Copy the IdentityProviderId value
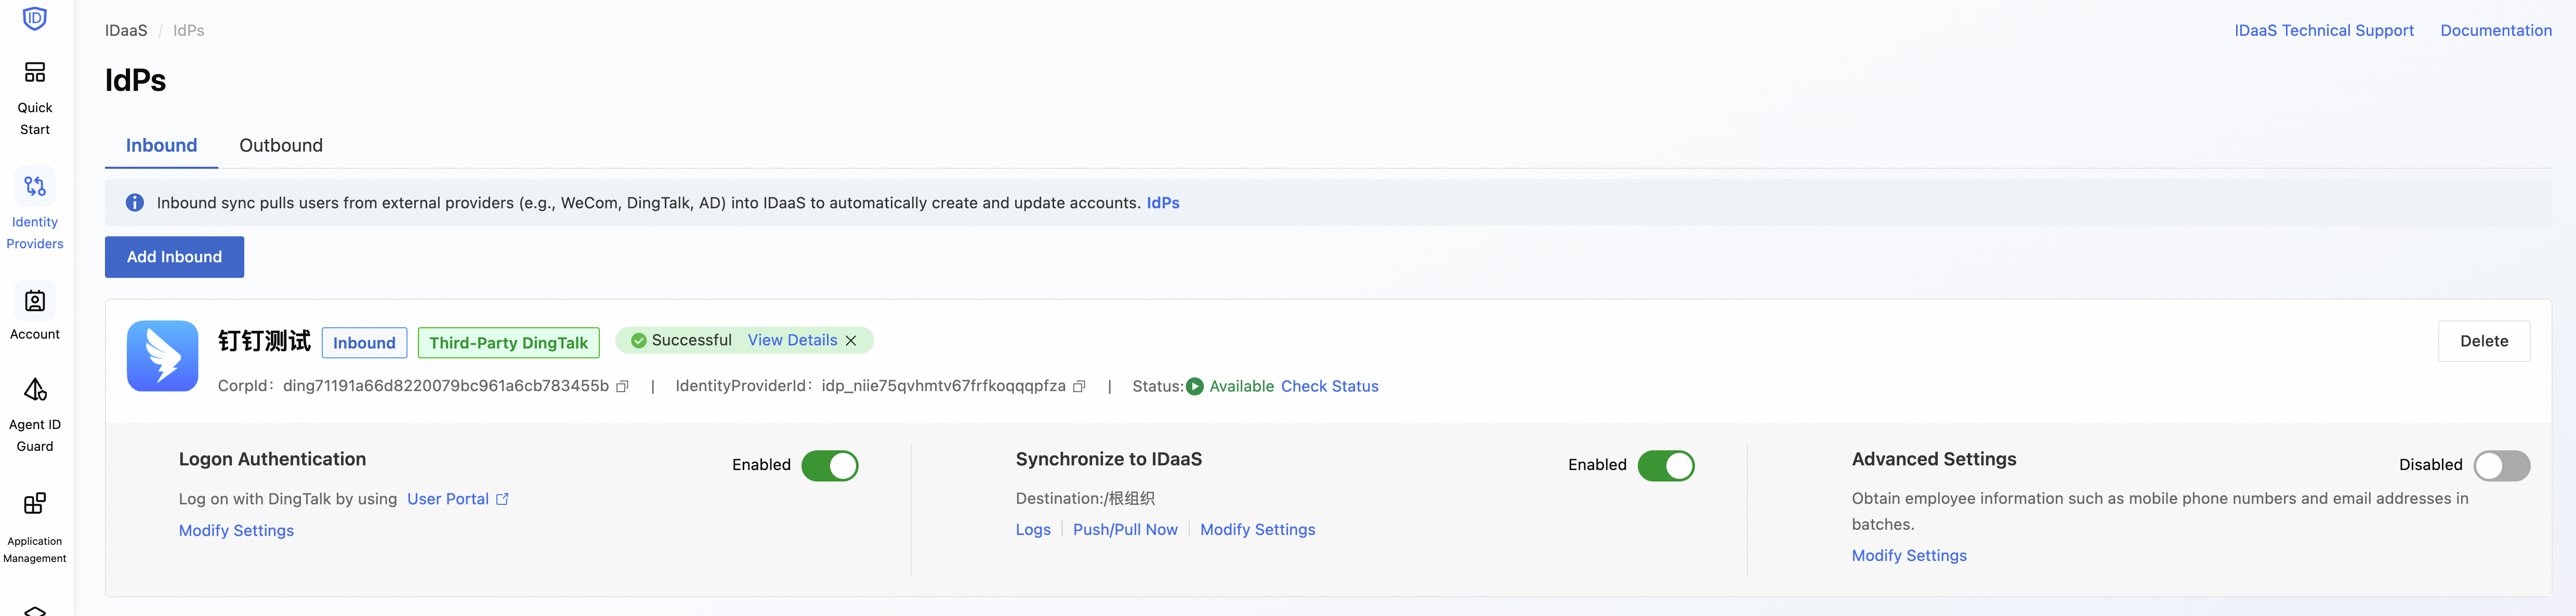The height and width of the screenshot is (616, 2576). point(1079,387)
